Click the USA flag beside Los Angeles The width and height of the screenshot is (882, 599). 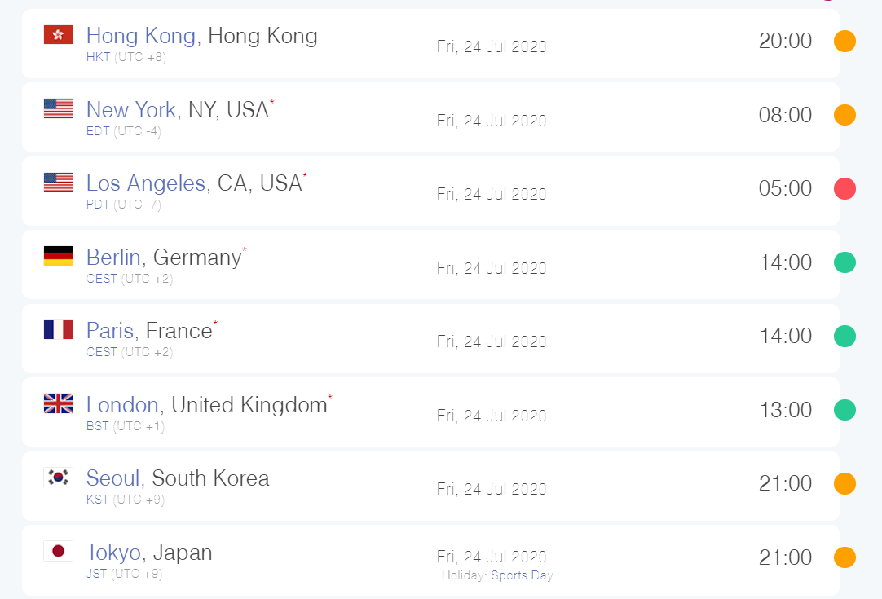point(58,182)
